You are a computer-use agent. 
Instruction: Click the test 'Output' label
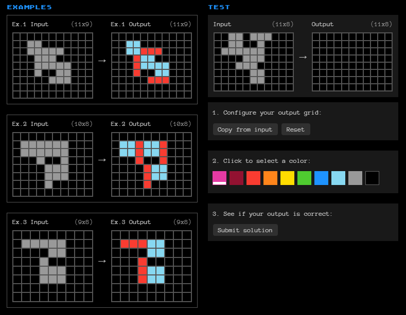(x=322, y=24)
